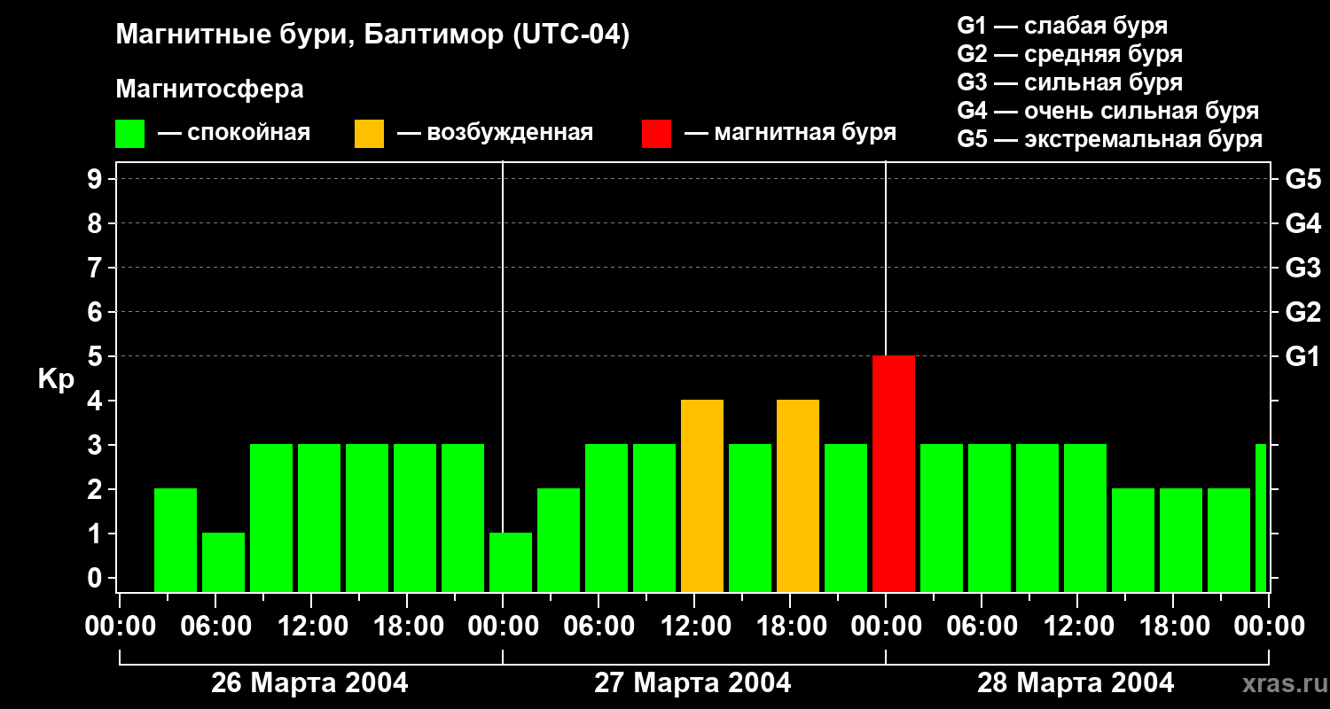Select the line 'G1 — слабая буря'
This screenshot has width=1330, height=709.
tap(1062, 26)
